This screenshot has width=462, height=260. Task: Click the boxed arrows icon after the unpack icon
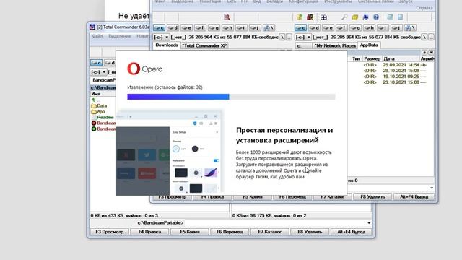pyautogui.click(x=323, y=17)
